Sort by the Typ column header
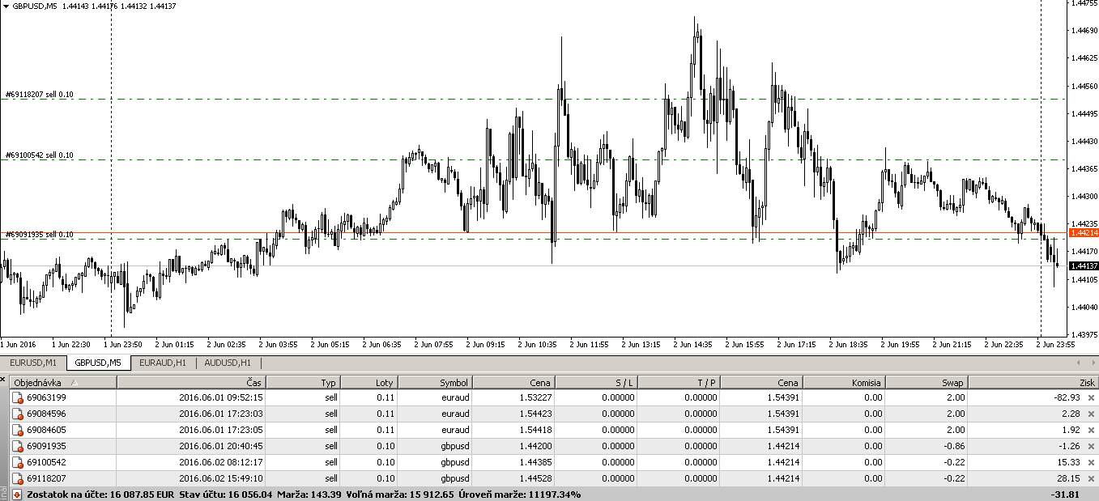Screen dimensions: 1099x501 click(302, 382)
